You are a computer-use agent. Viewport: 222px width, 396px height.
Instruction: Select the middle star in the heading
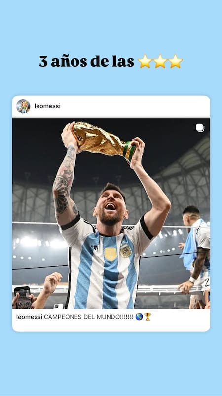tap(160, 61)
